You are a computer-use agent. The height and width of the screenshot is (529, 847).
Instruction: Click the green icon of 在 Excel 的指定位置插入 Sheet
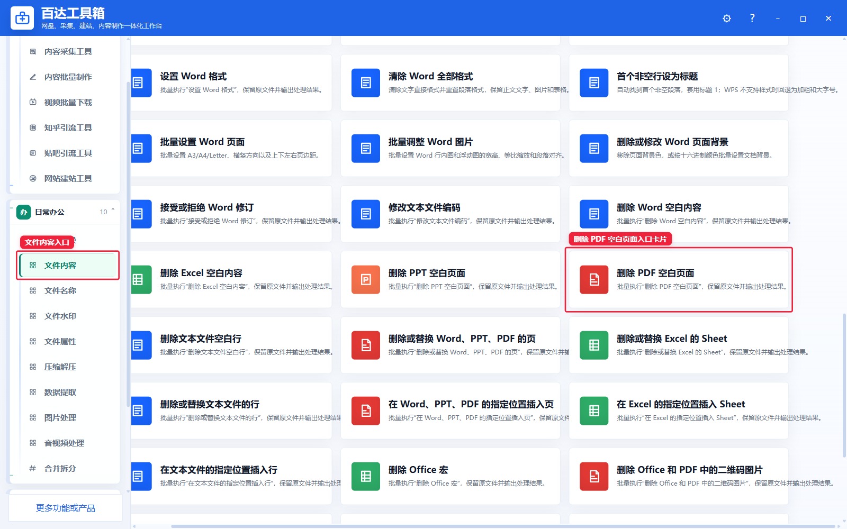click(x=594, y=411)
